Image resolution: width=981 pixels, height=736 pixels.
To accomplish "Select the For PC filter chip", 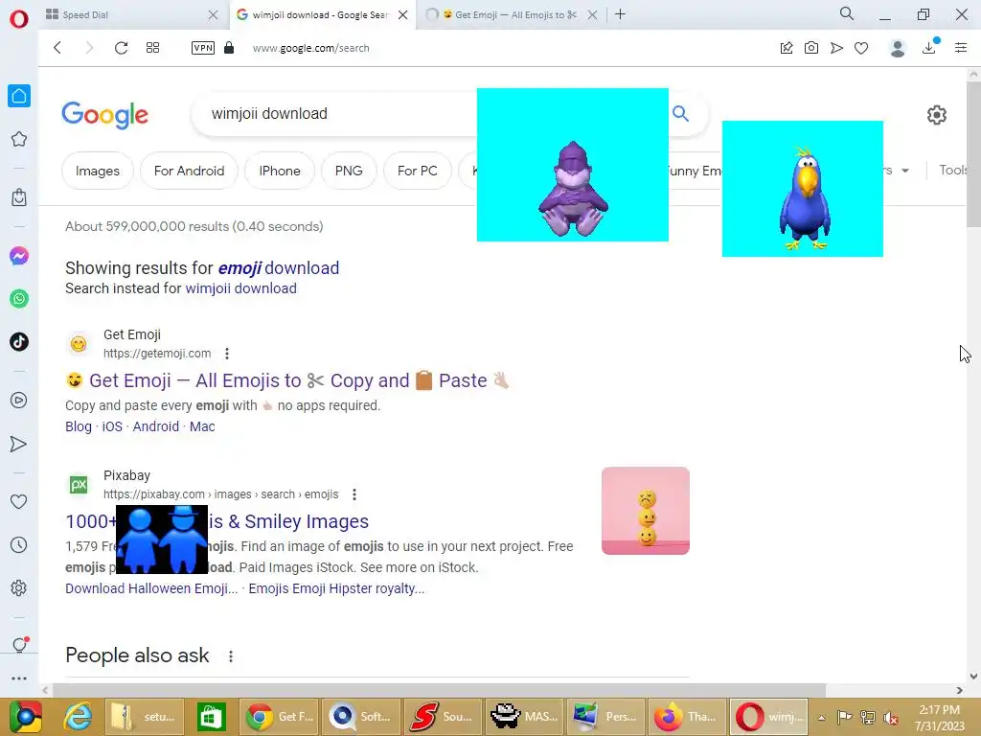I will coord(418,171).
